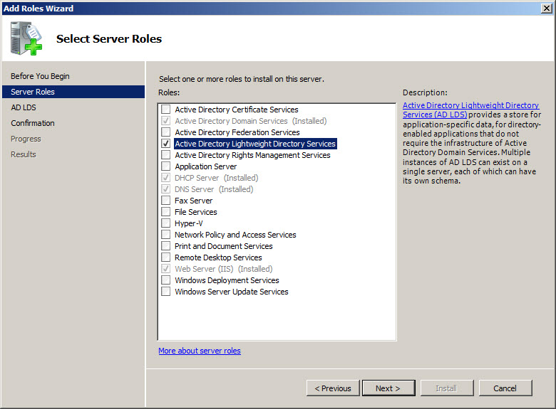Check Windows Deployment Services role

click(x=165, y=280)
